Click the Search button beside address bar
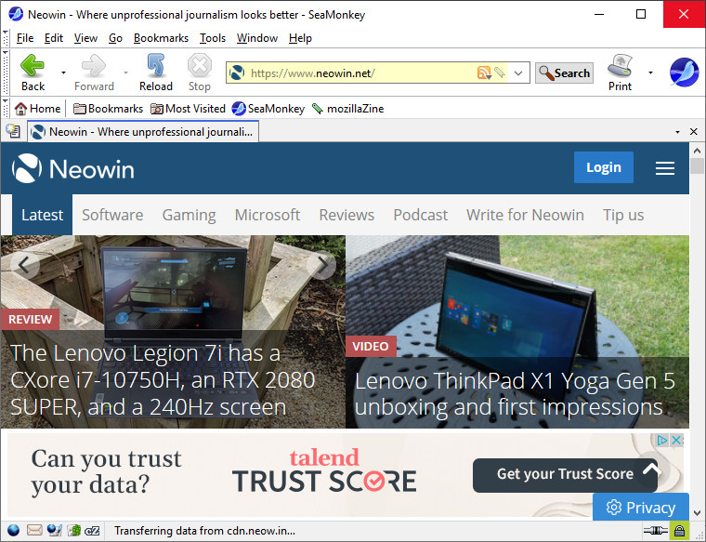Screen dimensions: 706x542 click(564, 73)
